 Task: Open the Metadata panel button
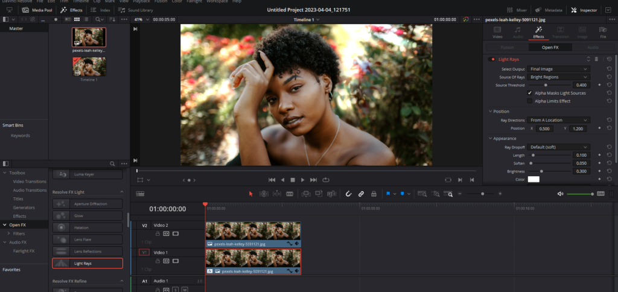pyautogui.click(x=548, y=10)
